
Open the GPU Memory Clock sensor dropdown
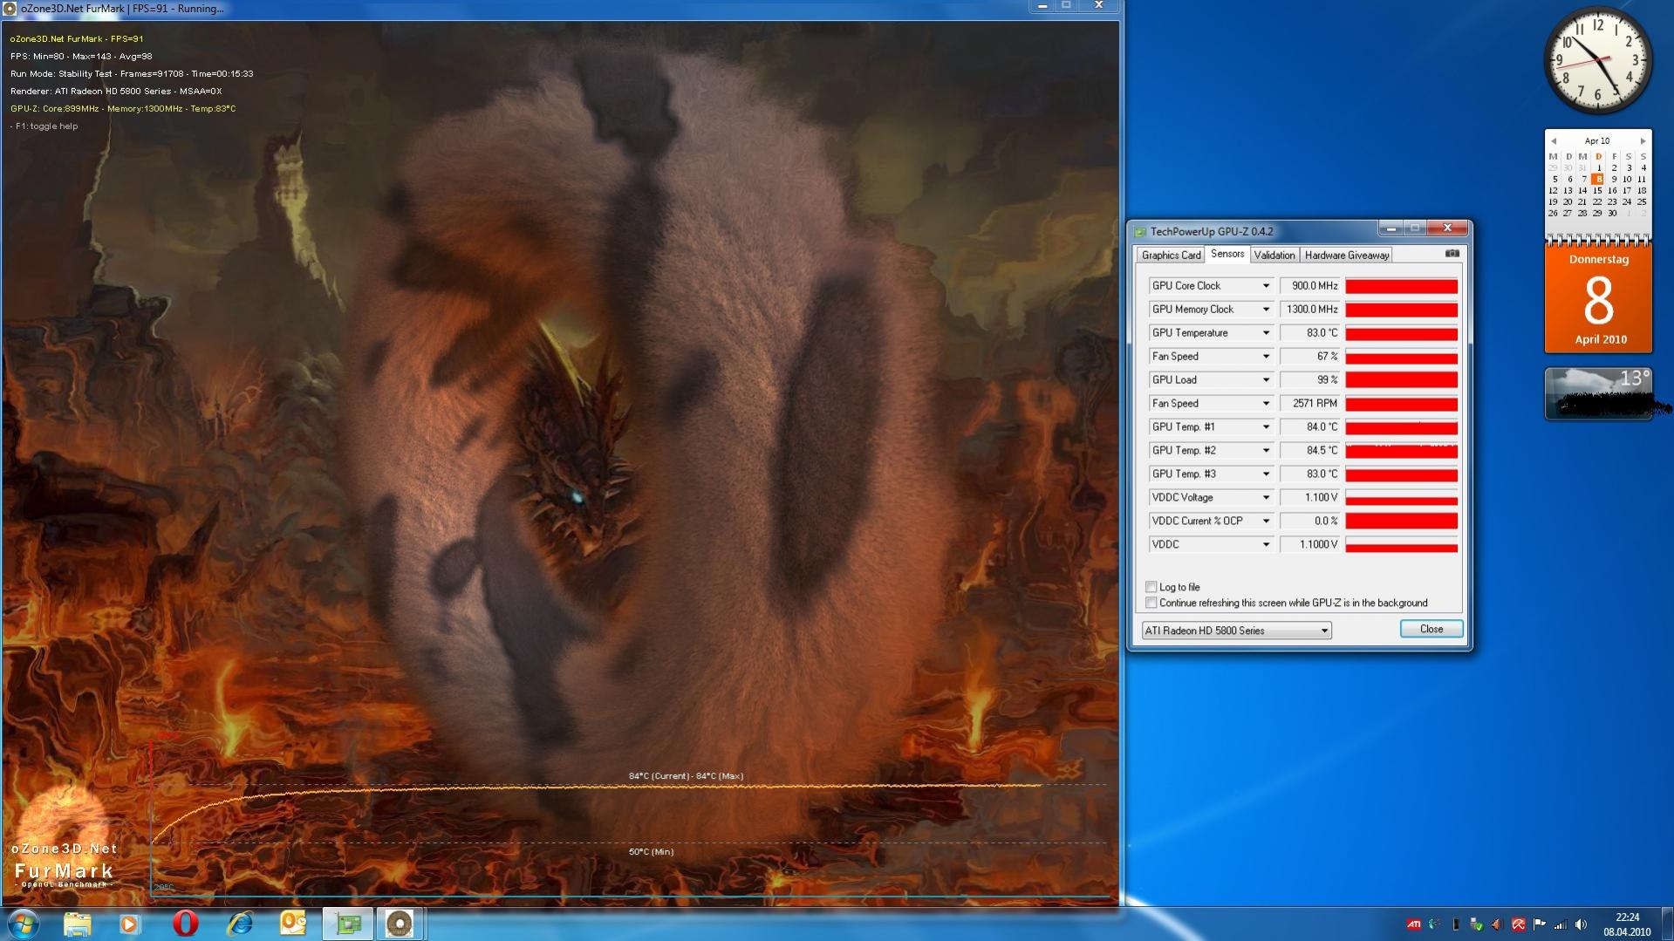pyautogui.click(x=1266, y=310)
